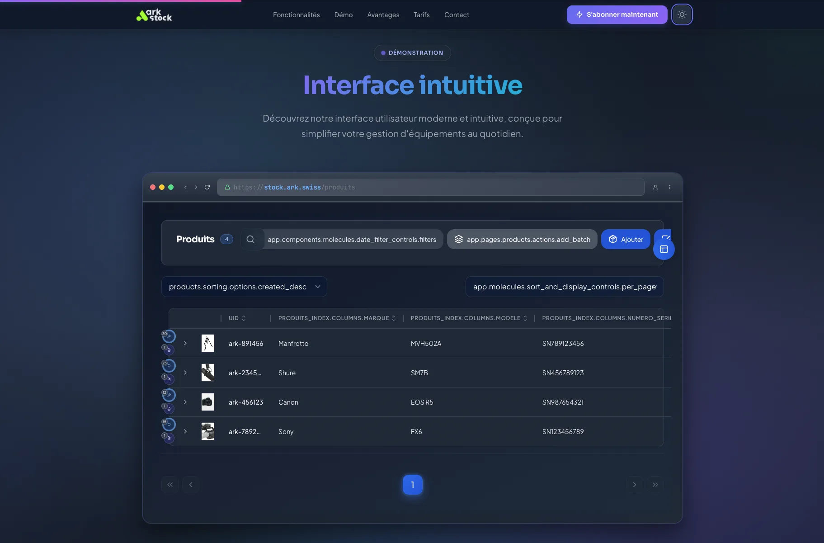Select page 1 in the pagination
Viewport: 824px width, 543px height.
412,484
